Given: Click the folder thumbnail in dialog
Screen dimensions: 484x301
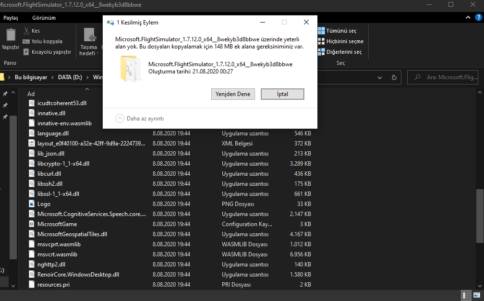Looking at the screenshot, I should [131, 69].
